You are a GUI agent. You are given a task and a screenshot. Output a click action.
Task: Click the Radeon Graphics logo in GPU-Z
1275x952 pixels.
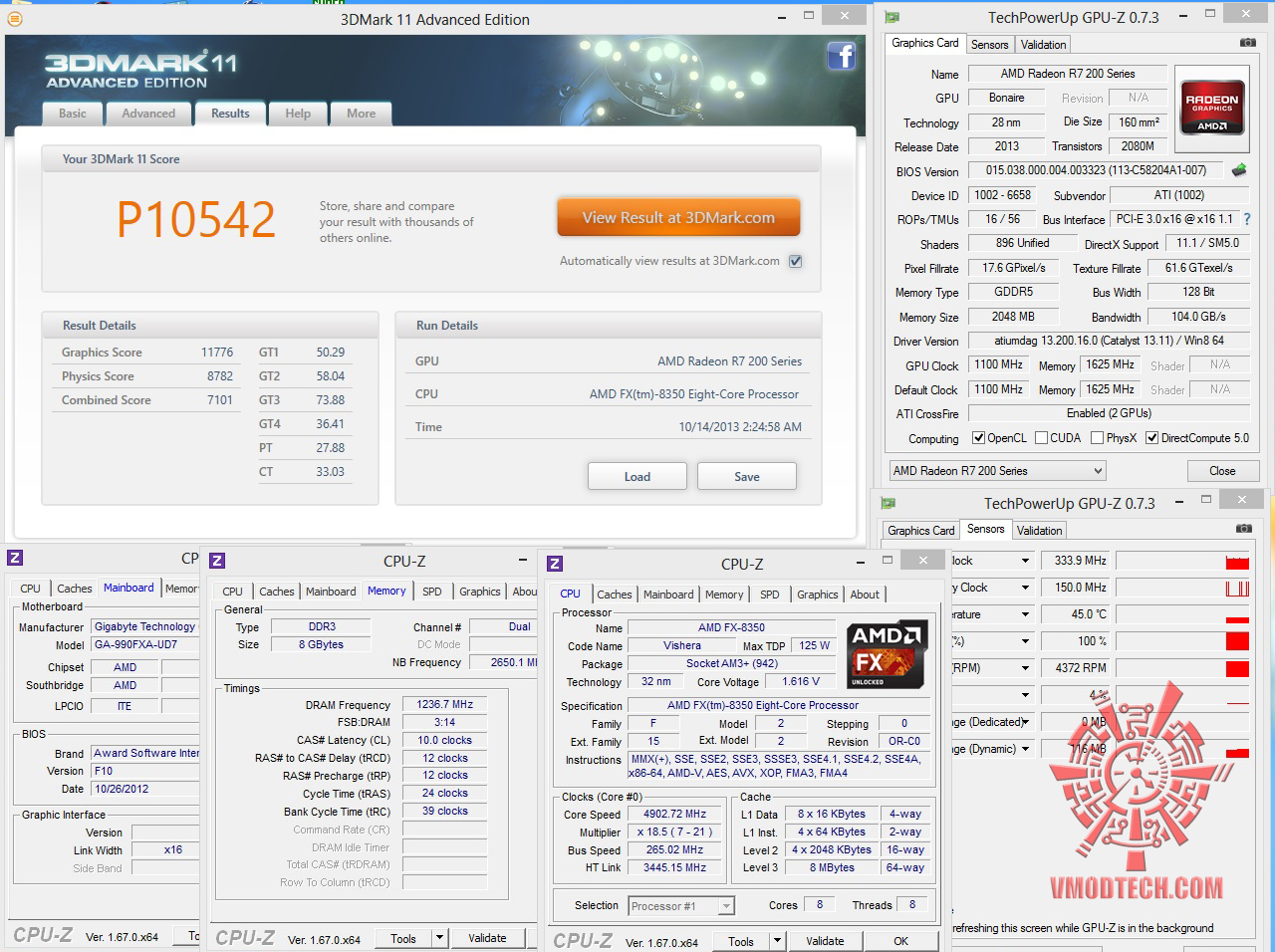(1212, 107)
